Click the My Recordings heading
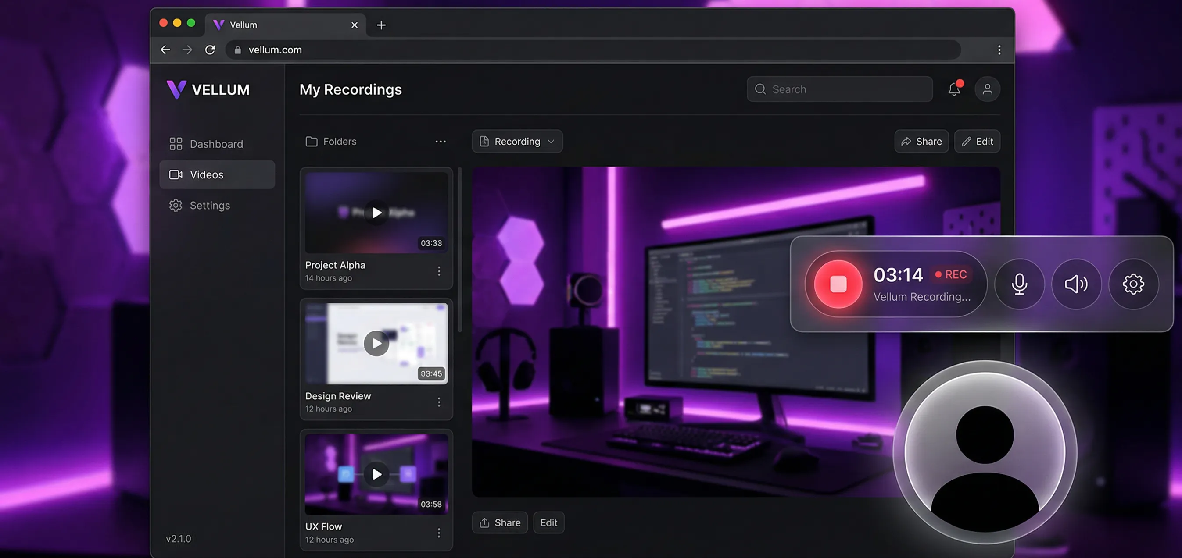Image resolution: width=1182 pixels, height=558 pixels. click(351, 89)
